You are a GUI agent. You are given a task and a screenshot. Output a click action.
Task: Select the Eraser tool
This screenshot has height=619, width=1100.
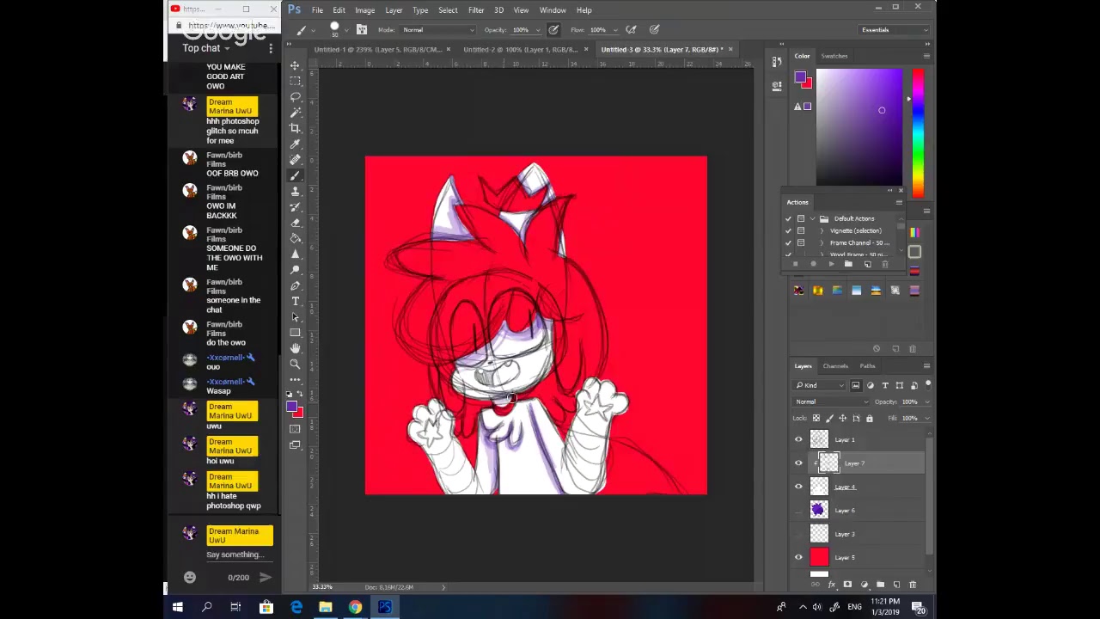pyautogui.click(x=295, y=223)
